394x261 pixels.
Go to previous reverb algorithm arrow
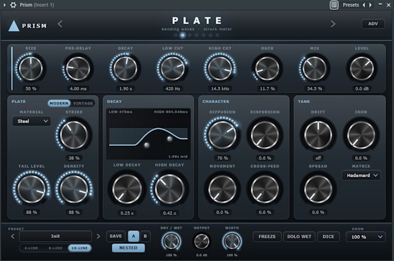tap(60, 24)
